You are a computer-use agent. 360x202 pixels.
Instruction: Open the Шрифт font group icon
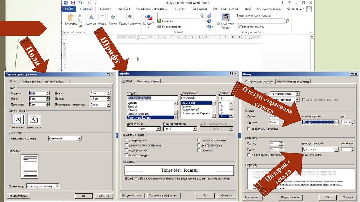(x=91, y=17)
